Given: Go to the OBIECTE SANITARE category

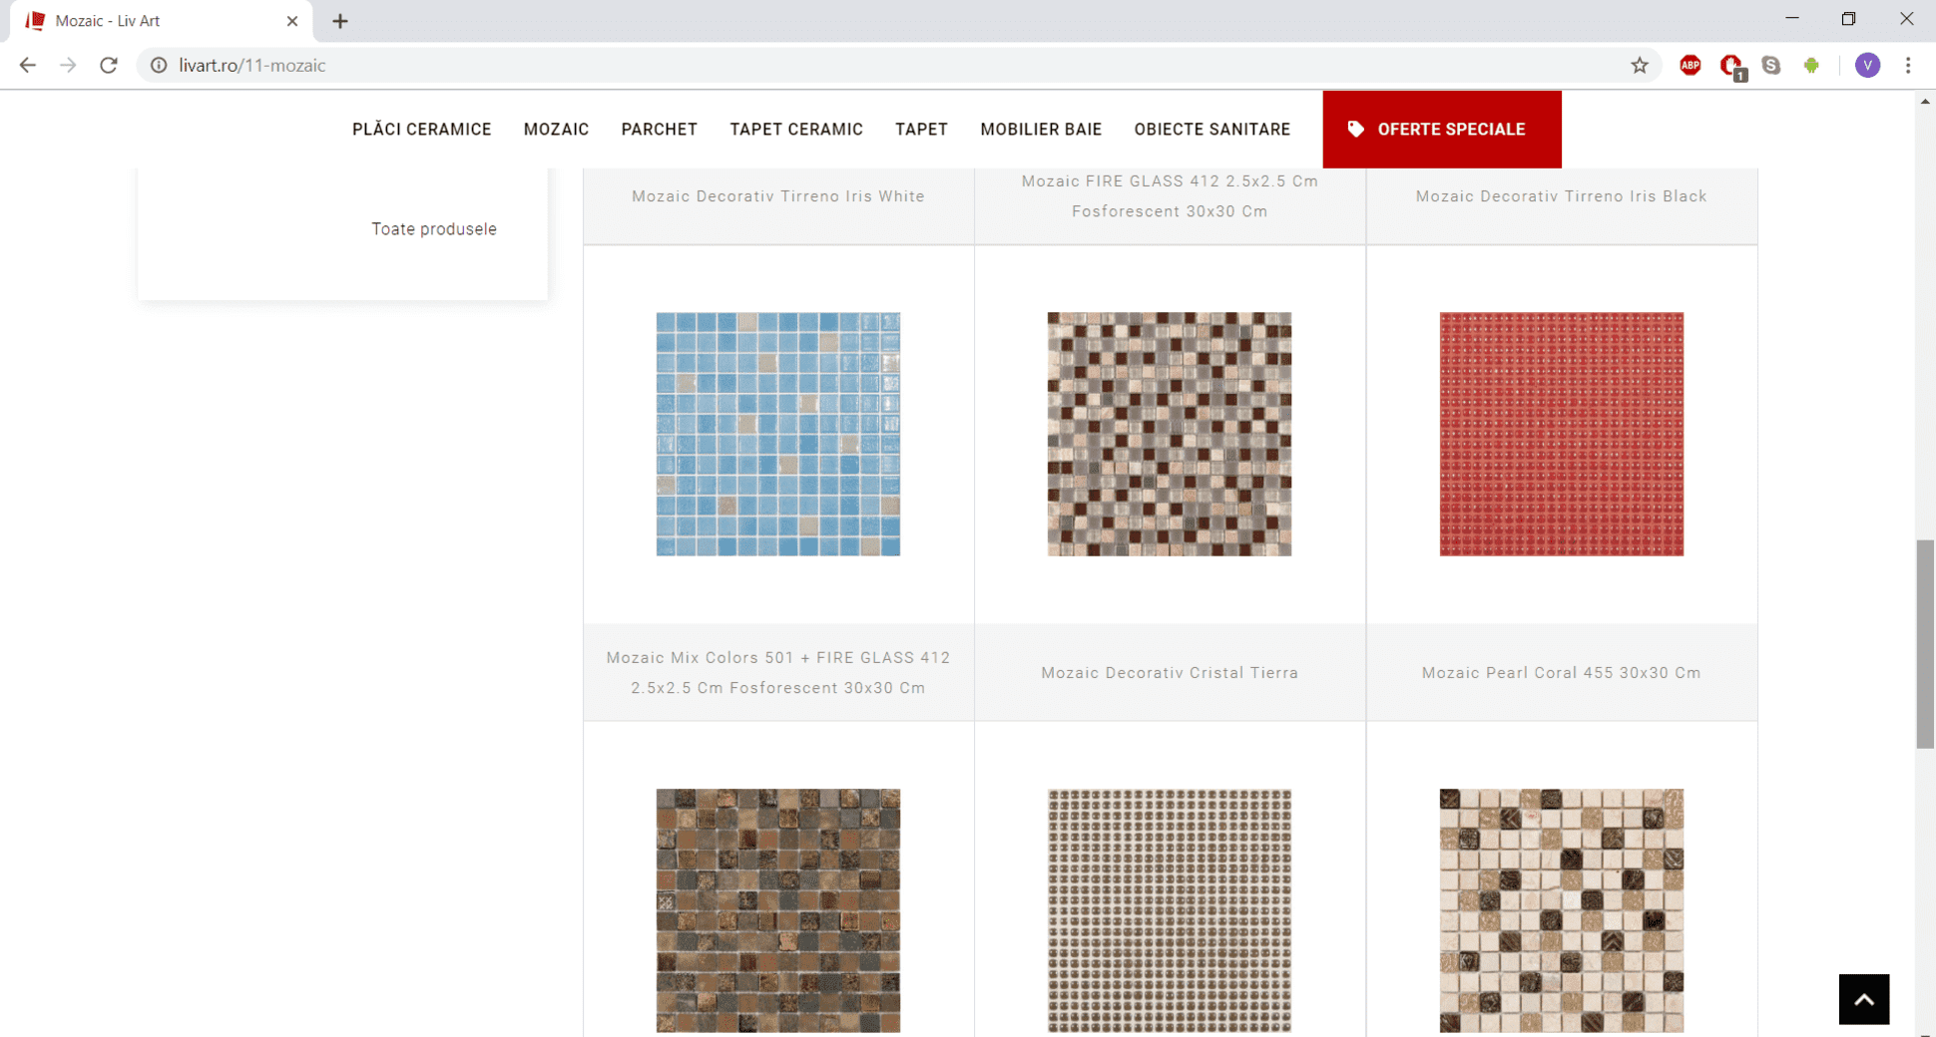Looking at the screenshot, I should click(1211, 130).
